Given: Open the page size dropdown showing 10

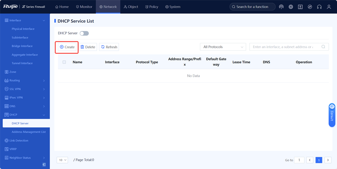Looking at the screenshot, I should (62, 160).
